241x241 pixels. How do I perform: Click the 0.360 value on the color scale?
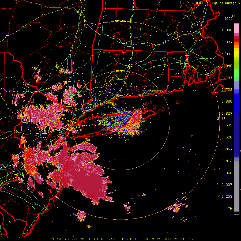(x=227, y=173)
